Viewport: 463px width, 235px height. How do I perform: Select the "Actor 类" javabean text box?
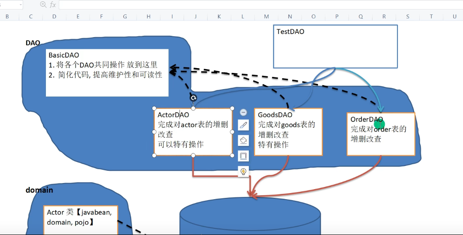click(80, 220)
